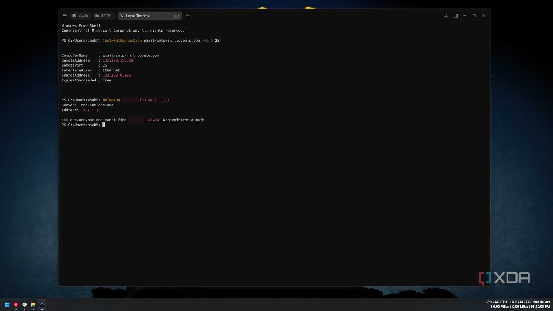Open the round browser icon in taskbar
Viewport: 553px width, 311px height.
click(25, 304)
